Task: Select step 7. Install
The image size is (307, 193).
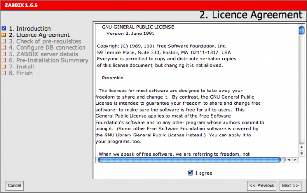Action: 21,67
